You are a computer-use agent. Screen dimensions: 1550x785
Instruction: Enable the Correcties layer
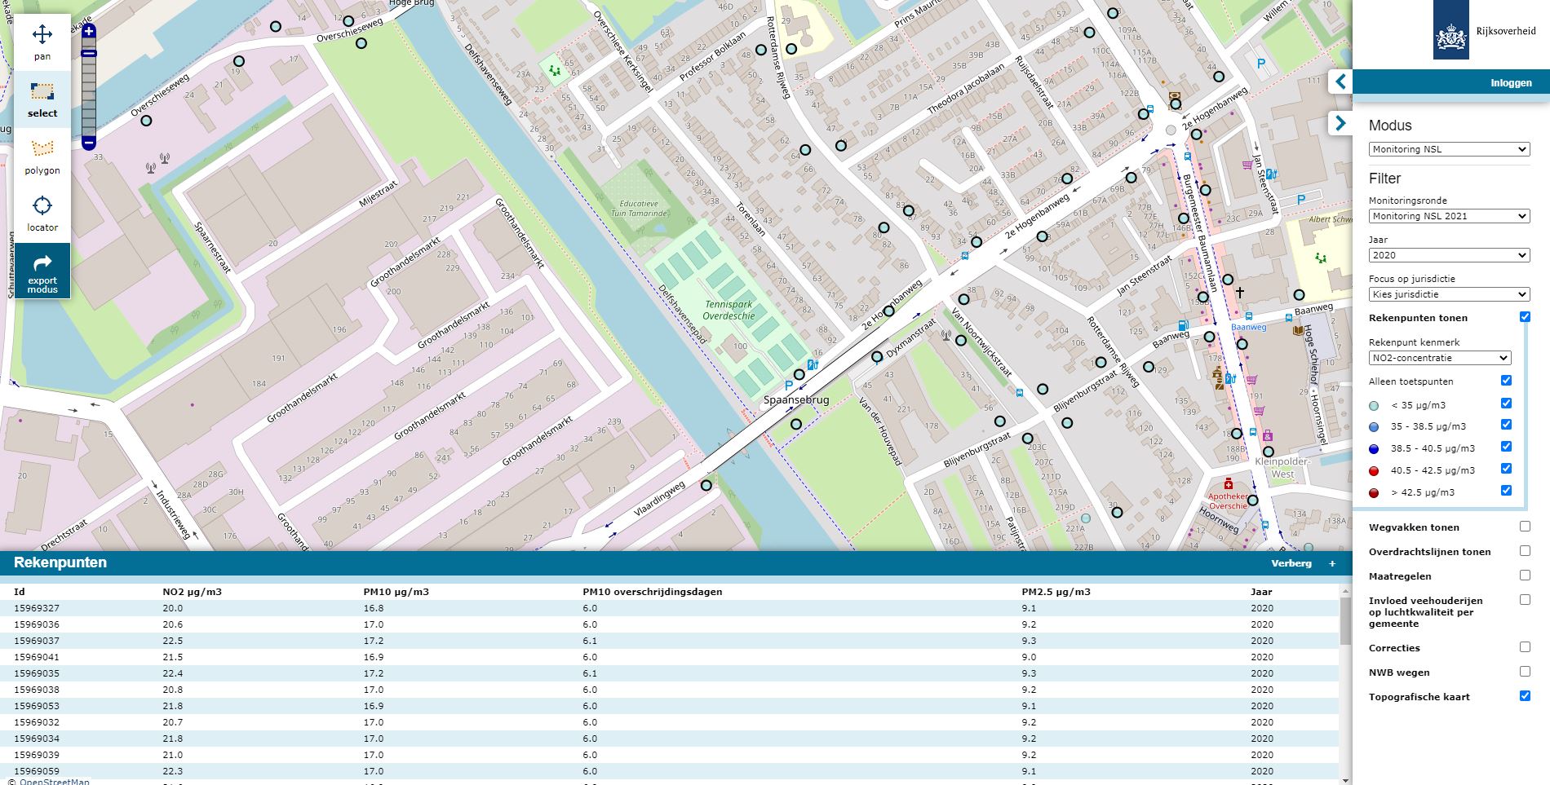pyautogui.click(x=1525, y=647)
